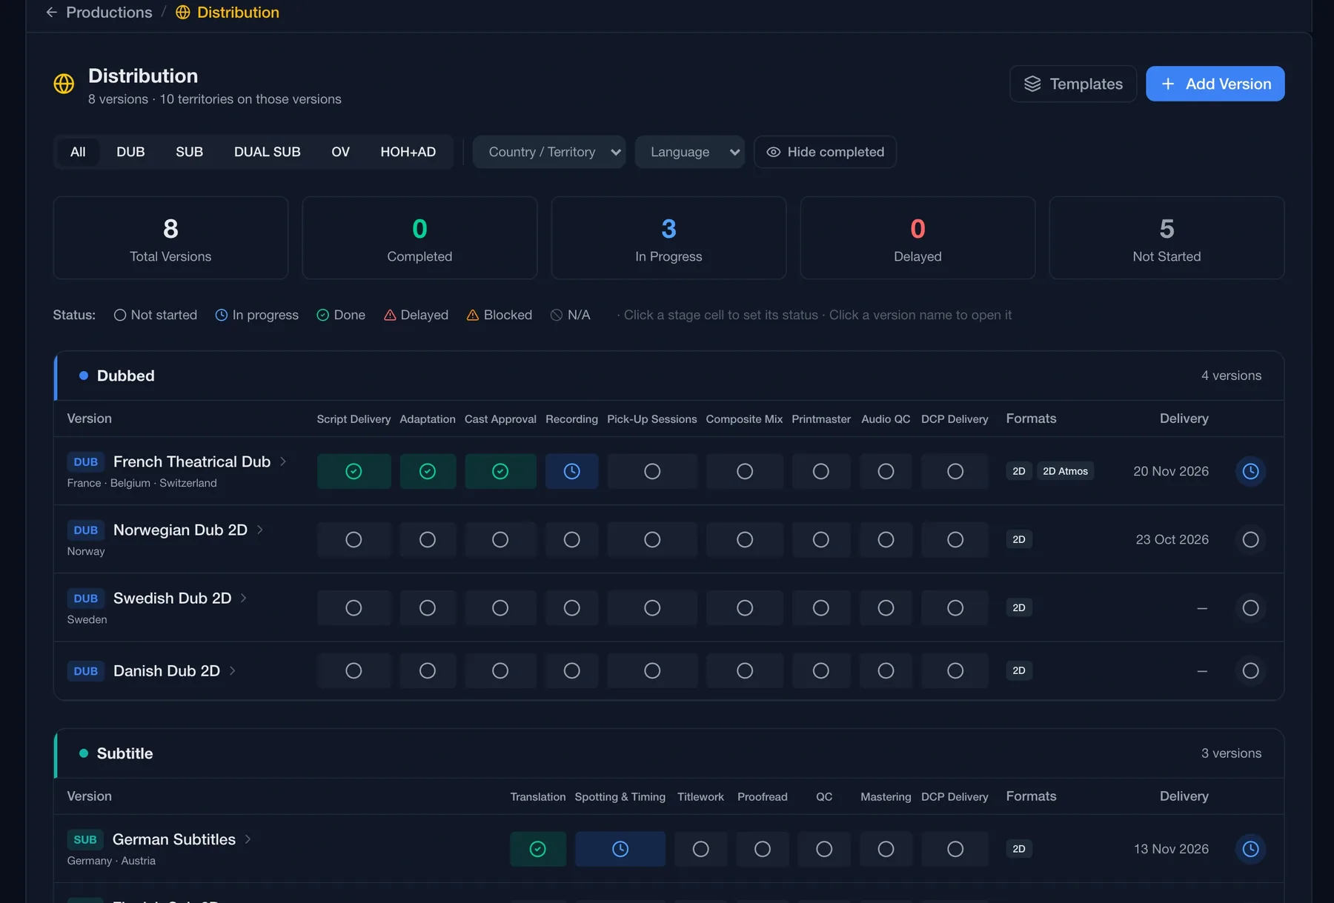
Task: Click Swedish Dub 2D Adaptation status cell
Action: 428,607
